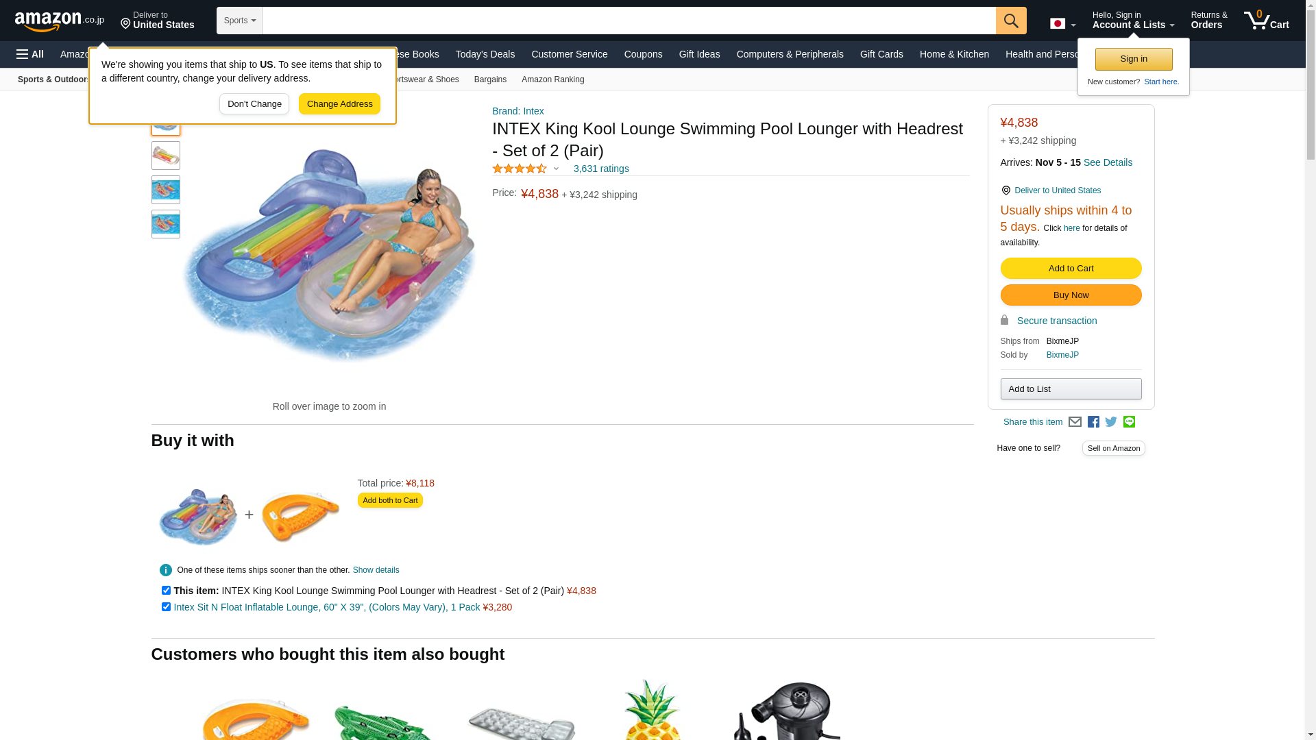This screenshot has height=740, width=1316.
Task: Uncheck the 'This item' INTEX King Kool checkbox
Action: pyautogui.click(x=166, y=590)
